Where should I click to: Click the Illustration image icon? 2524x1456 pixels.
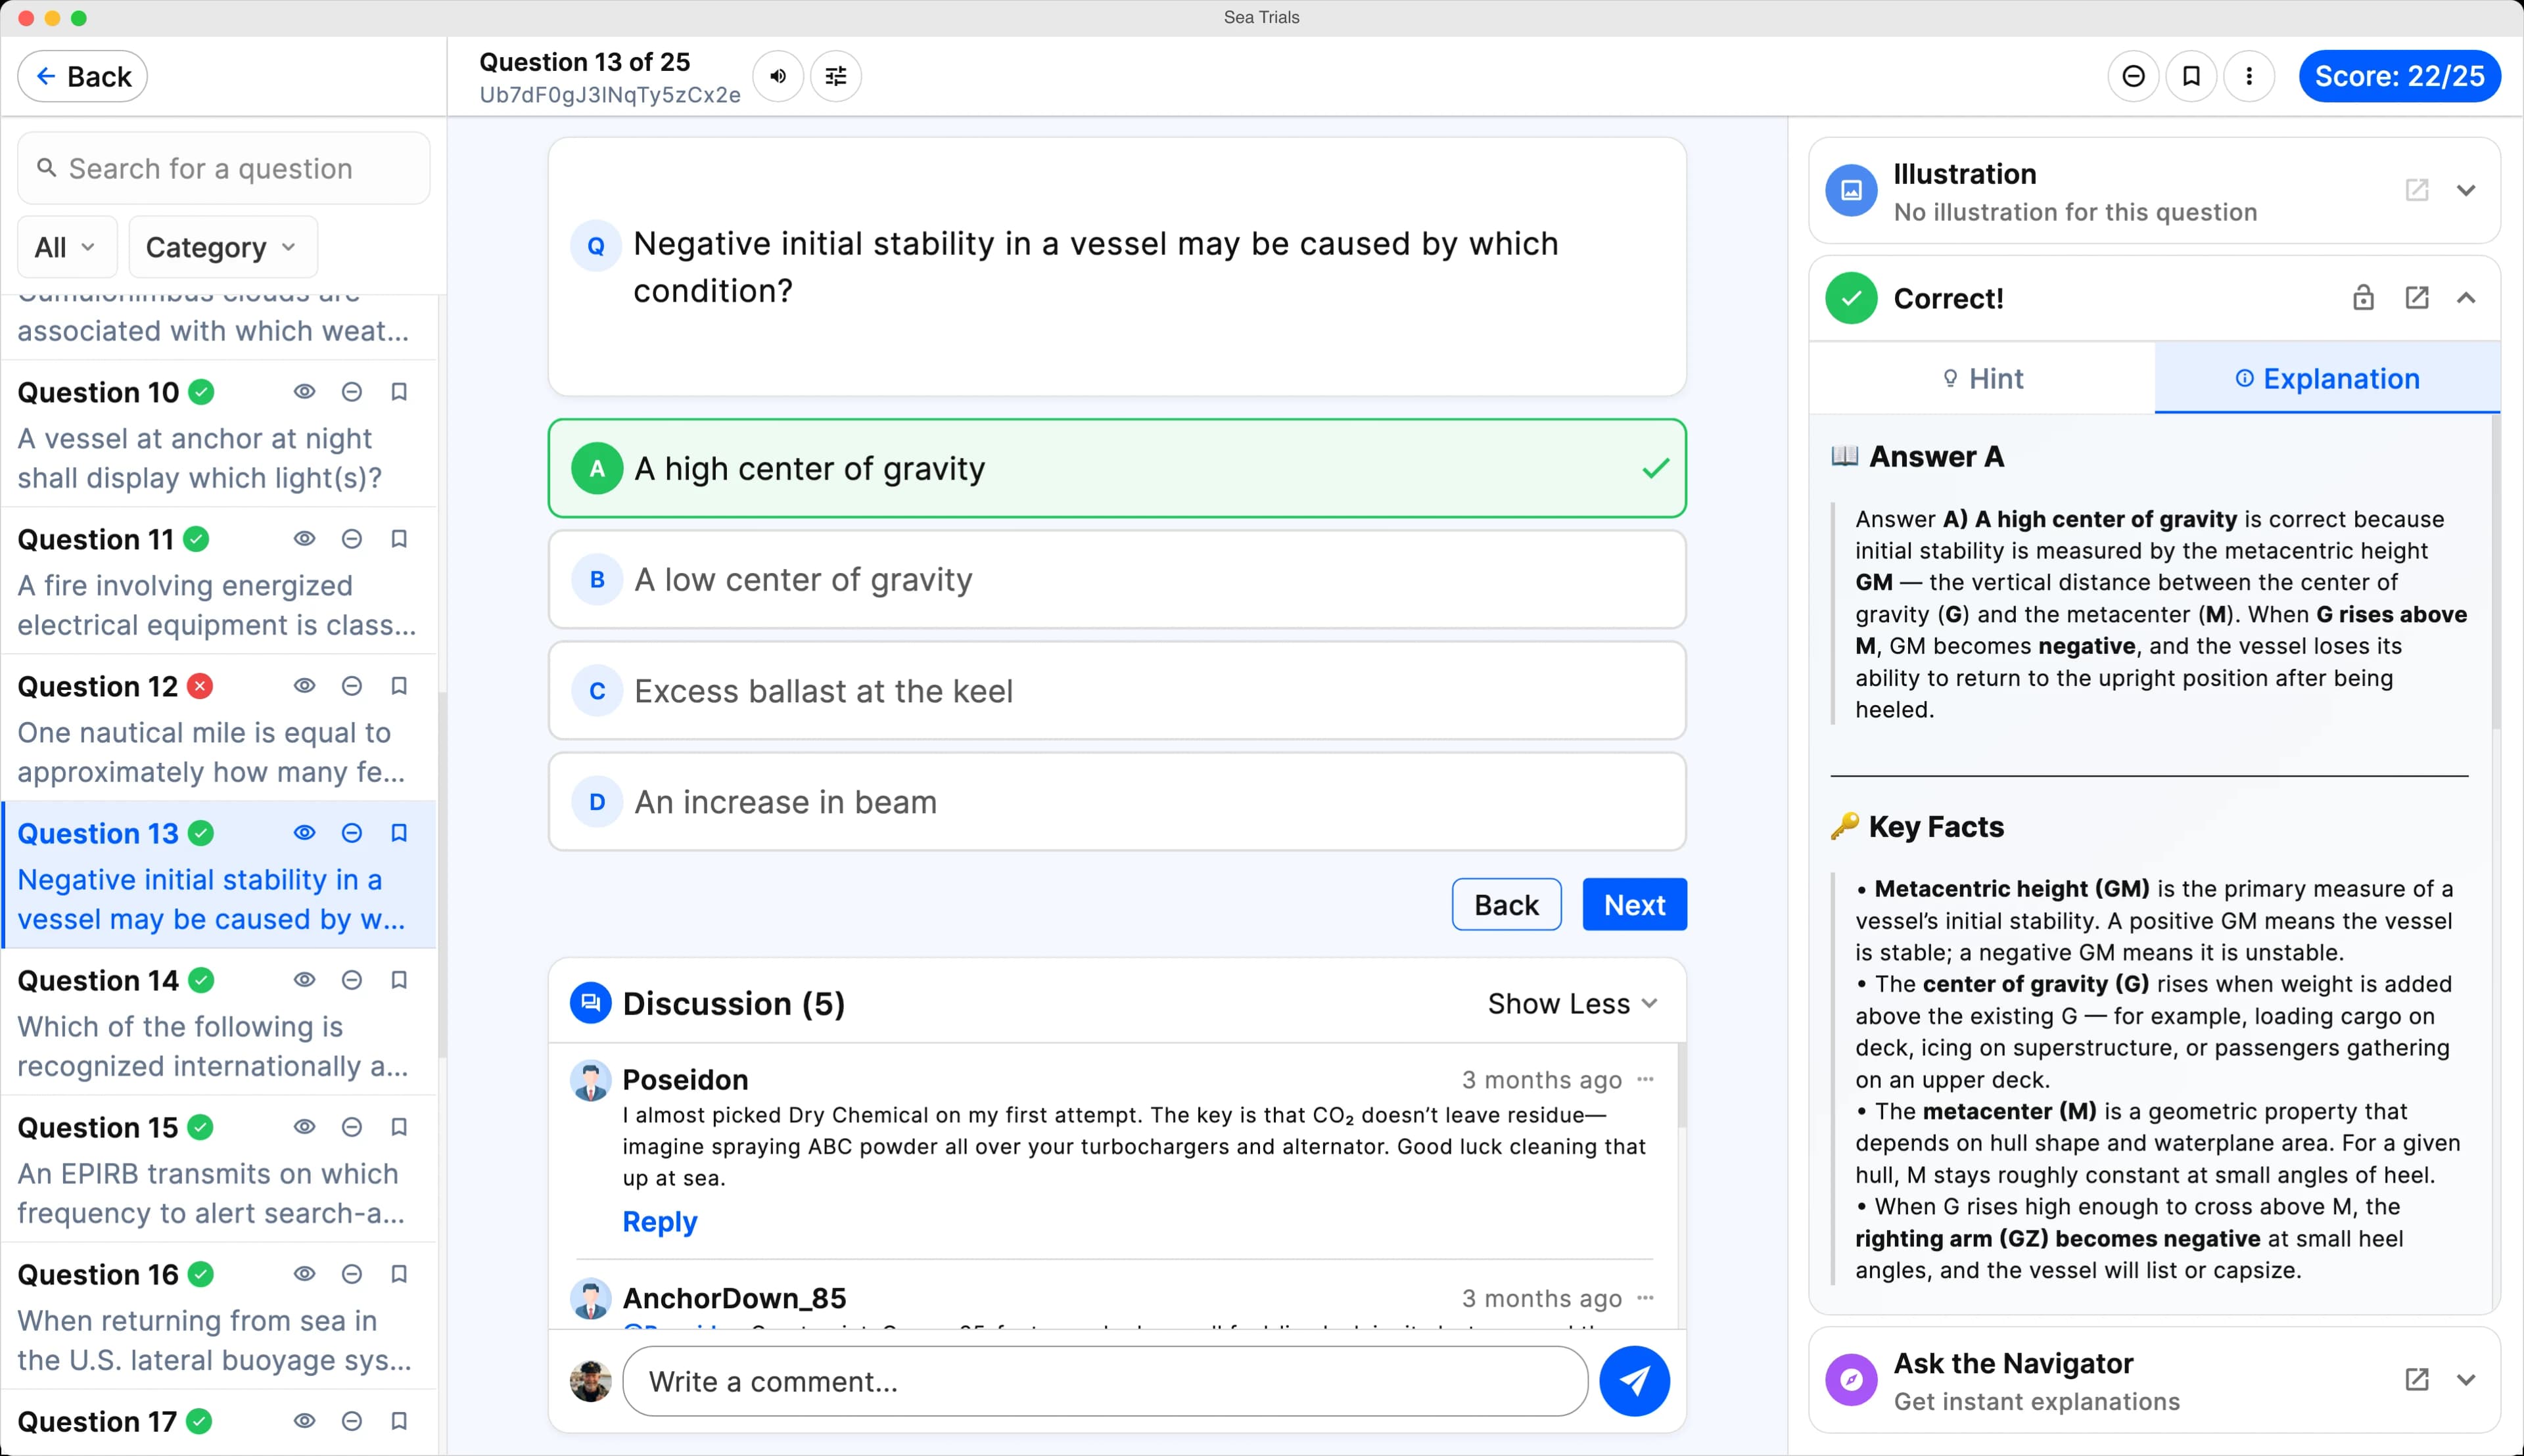pos(1851,190)
